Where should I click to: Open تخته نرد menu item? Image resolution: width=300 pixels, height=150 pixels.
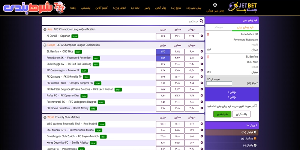pos(135,8)
